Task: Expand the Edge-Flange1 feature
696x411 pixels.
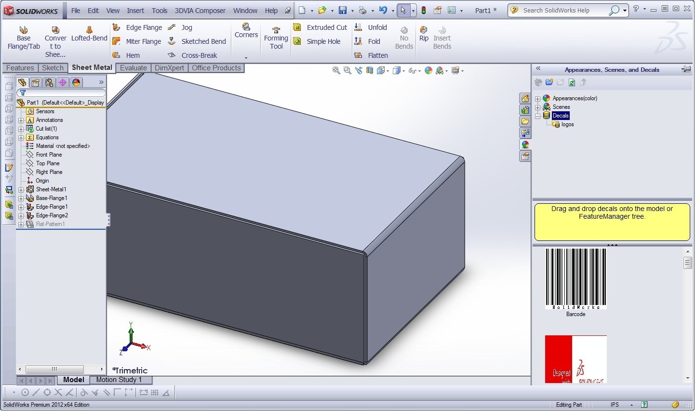Action: coord(21,207)
